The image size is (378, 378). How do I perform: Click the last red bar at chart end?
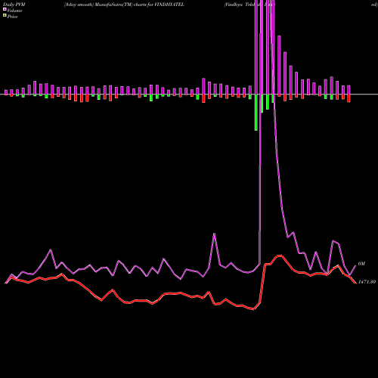(349, 98)
